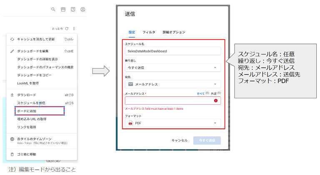Select ダッシュボードの詳細を表示
Image resolution: width=320 pixels, height=175 pixels.
click(x=42, y=59)
